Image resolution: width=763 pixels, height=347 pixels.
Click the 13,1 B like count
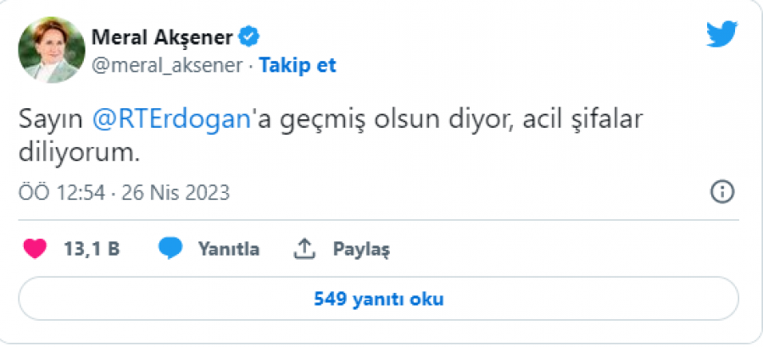(x=92, y=250)
